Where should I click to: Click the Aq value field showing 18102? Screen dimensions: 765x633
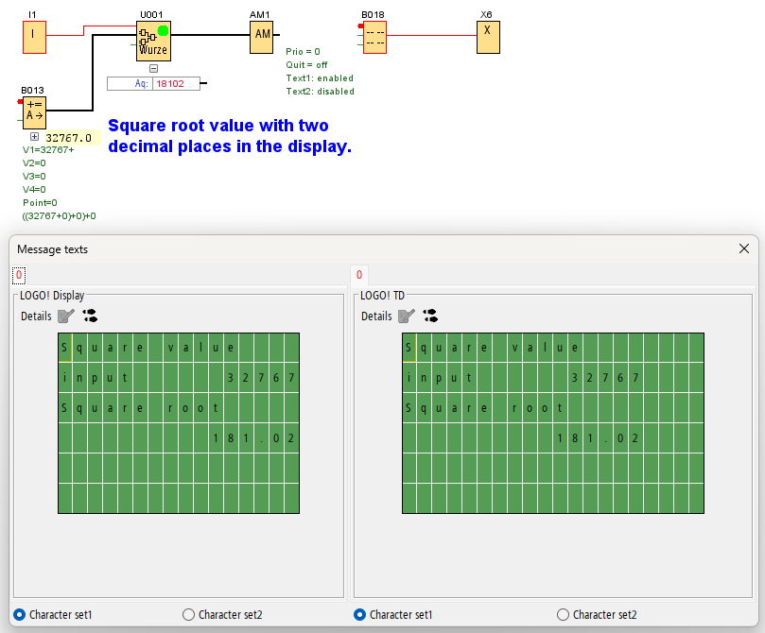[170, 84]
